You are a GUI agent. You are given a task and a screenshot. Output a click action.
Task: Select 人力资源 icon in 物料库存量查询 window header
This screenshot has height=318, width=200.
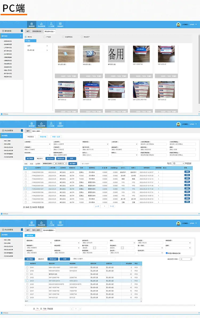point(51,223)
